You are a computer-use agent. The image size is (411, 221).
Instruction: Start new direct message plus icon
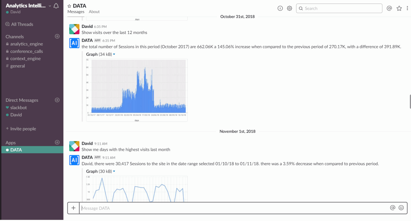click(57, 100)
